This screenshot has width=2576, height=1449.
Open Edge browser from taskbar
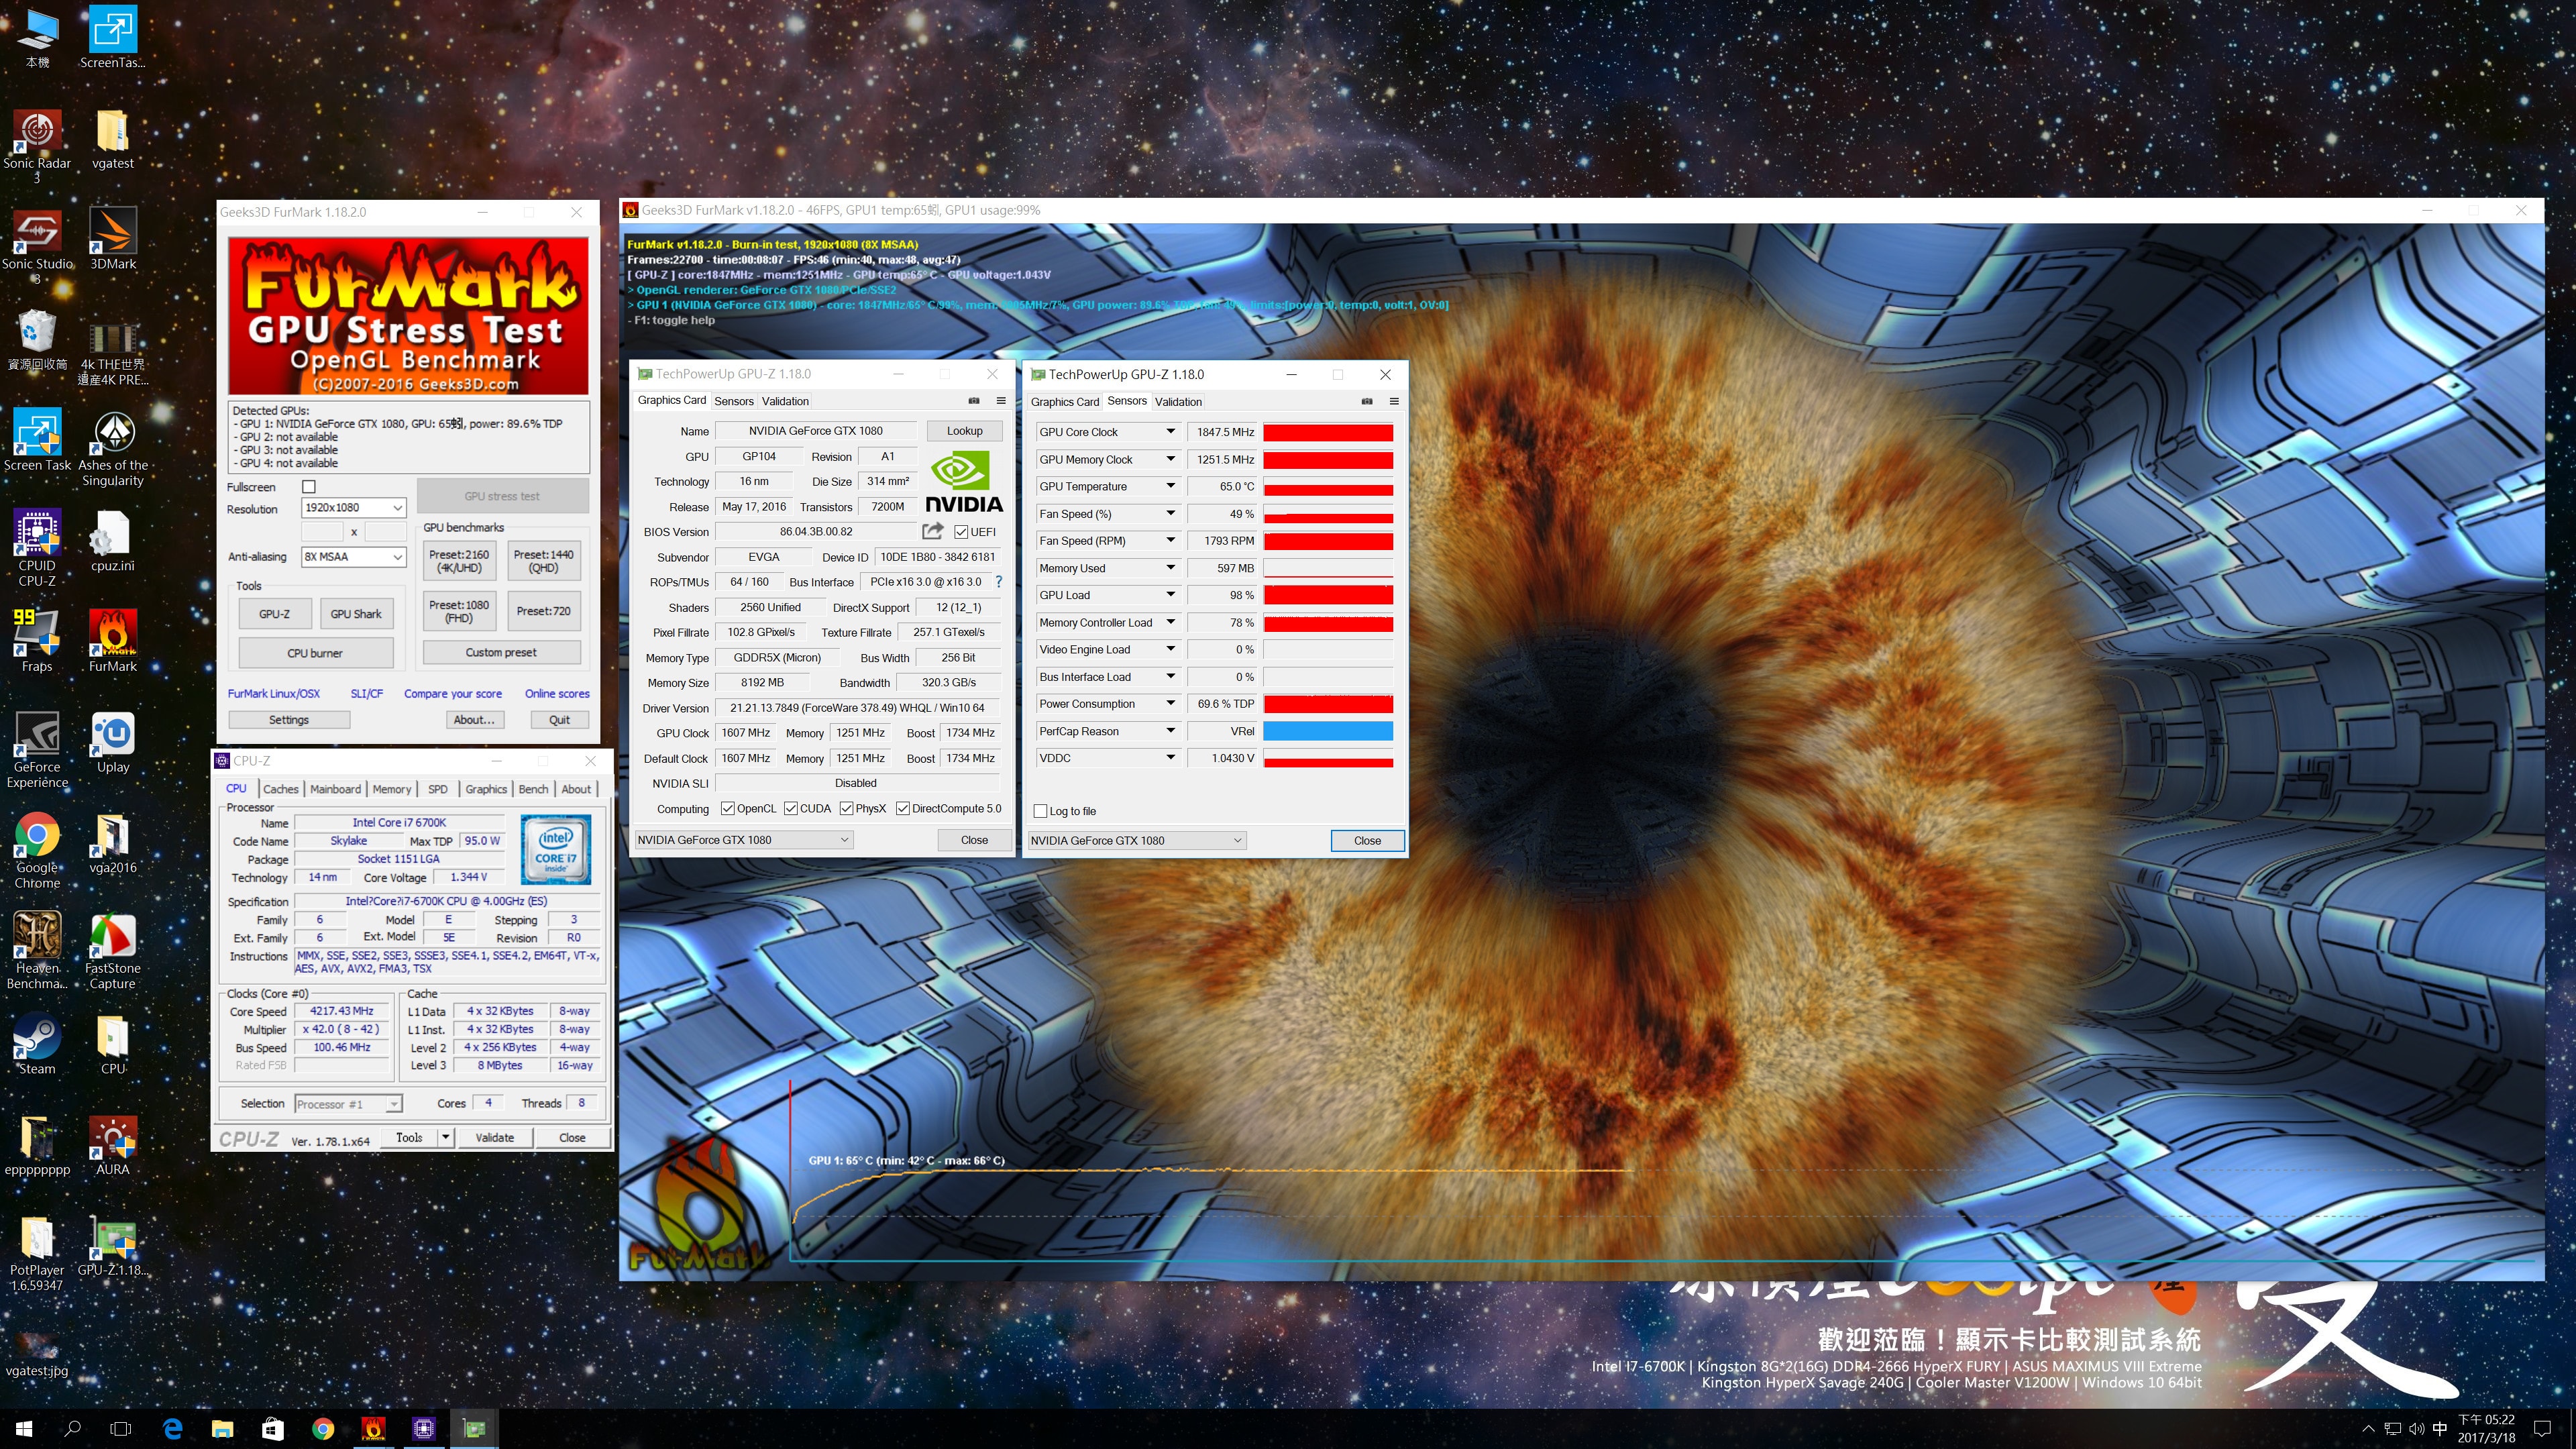172,1429
